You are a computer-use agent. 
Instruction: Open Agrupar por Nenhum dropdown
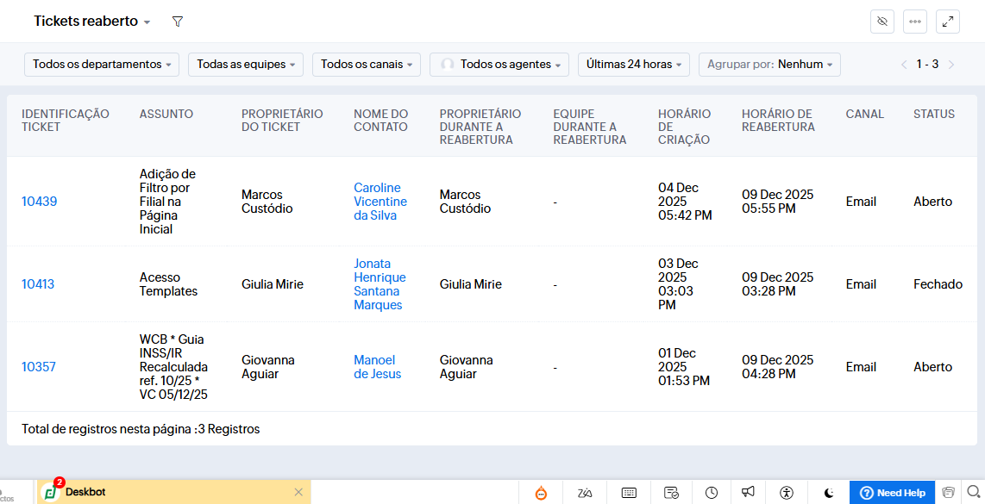[x=769, y=65]
